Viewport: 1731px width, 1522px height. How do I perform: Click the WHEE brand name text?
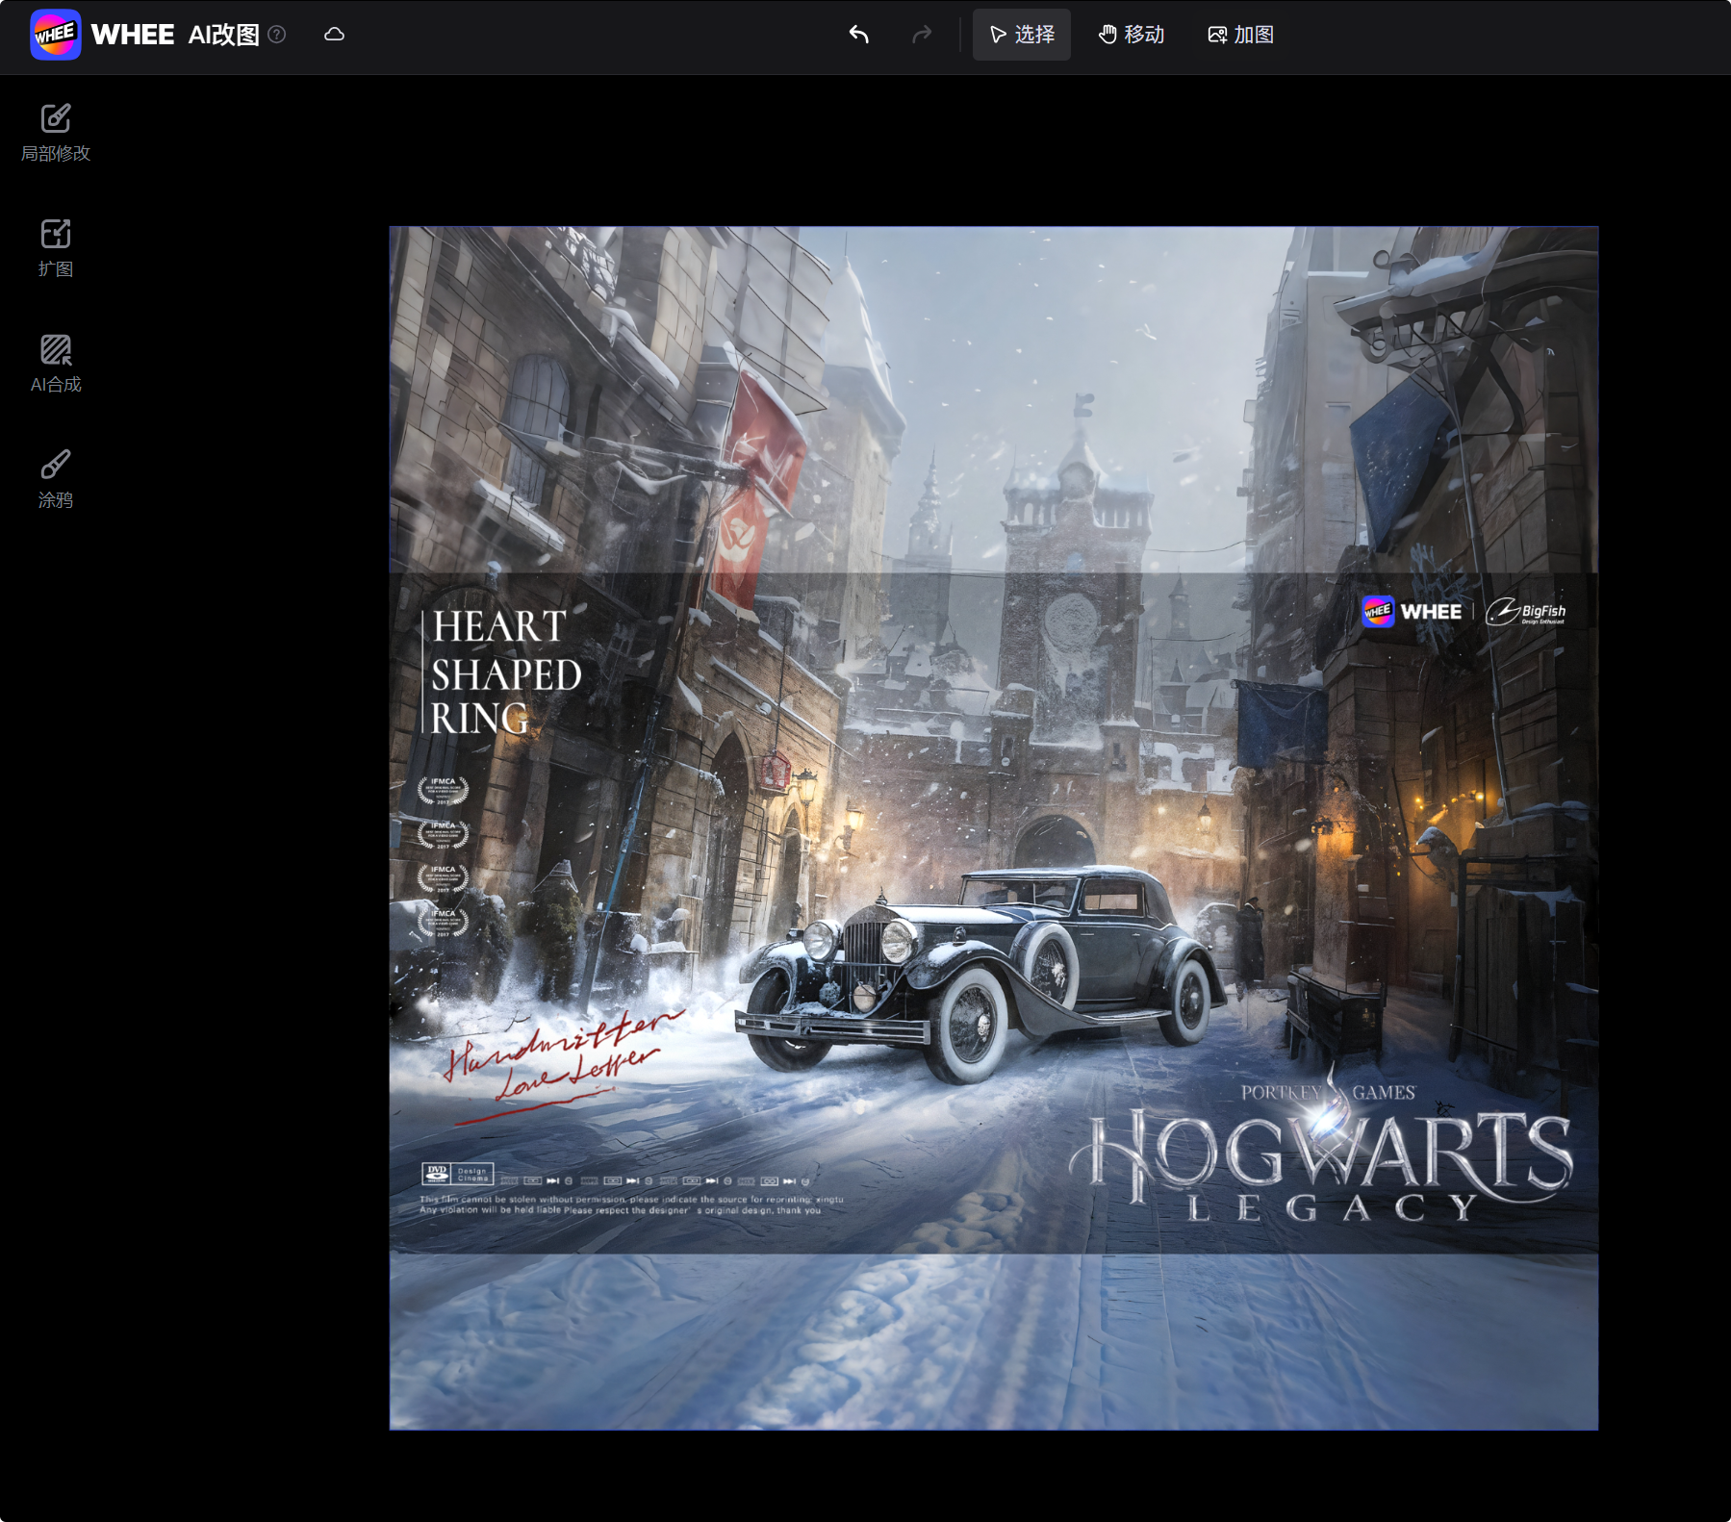point(133,35)
